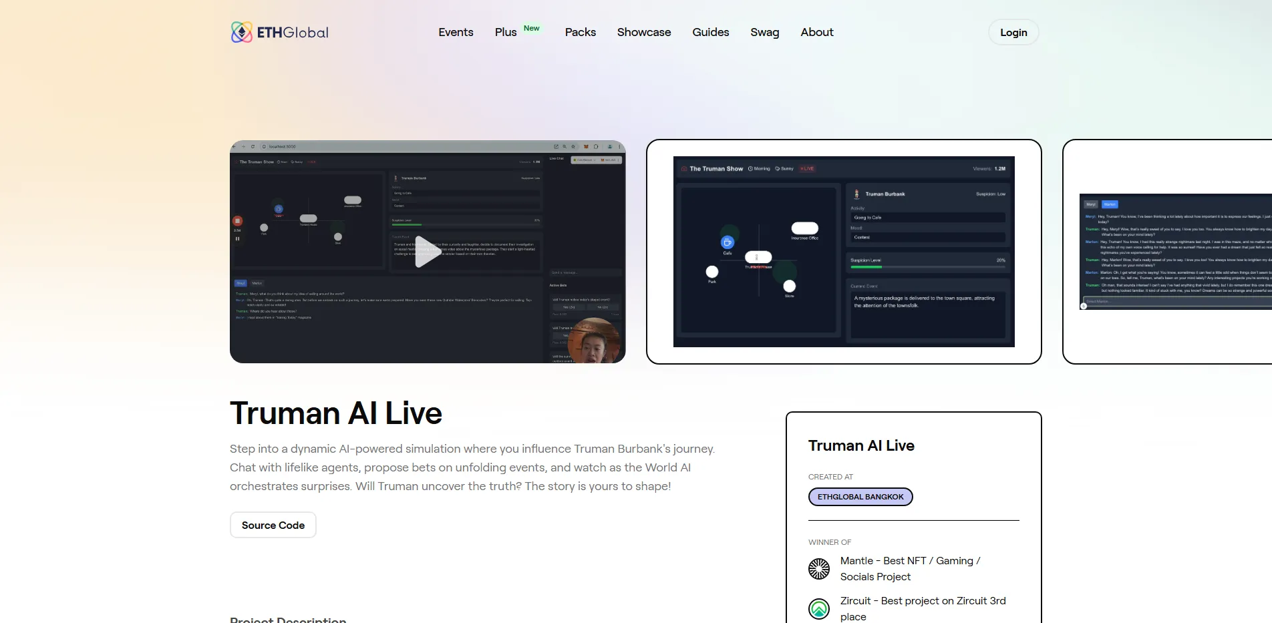Open the ETHGLOBAL BANGKOK badge link
Image resolution: width=1272 pixels, height=623 pixels.
click(860, 496)
